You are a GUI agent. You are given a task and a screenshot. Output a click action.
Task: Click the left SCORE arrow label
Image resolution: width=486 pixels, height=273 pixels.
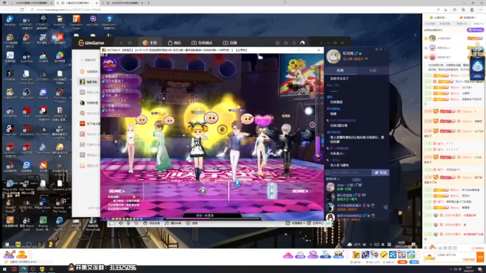point(117,191)
